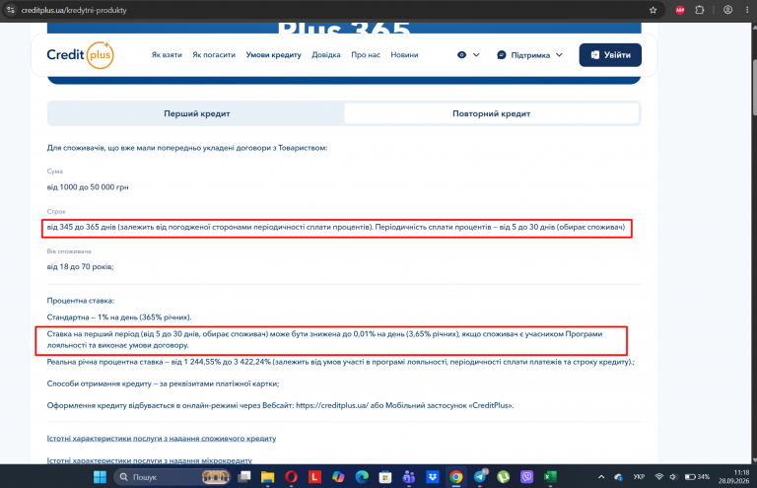Open Viber from the taskbar

pos(526,477)
